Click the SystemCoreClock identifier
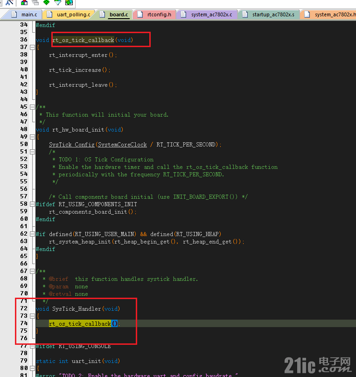 point(122,145)
